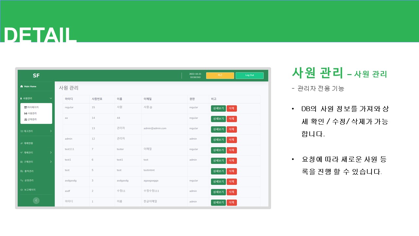This screenshot has height=236, width=419.
Task: Click the truck icon beside 출하관리
Action: point(22,171)
